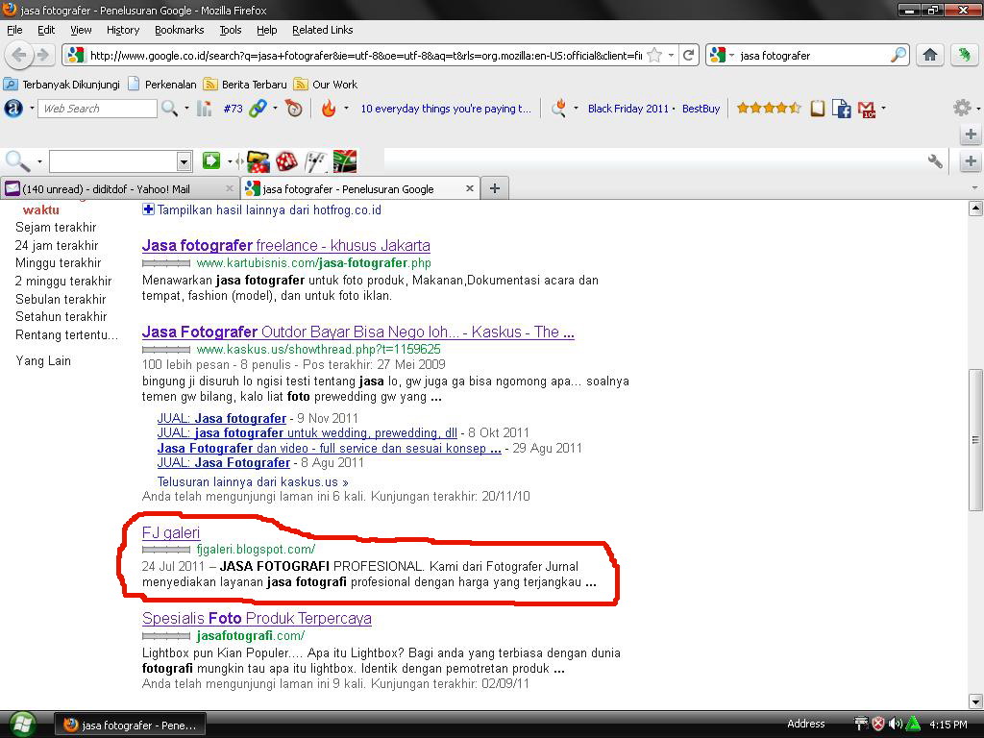Expand the Alexa logo dropdown arrow
Viewport: 984px width, 738px height.
pos(32,109)
